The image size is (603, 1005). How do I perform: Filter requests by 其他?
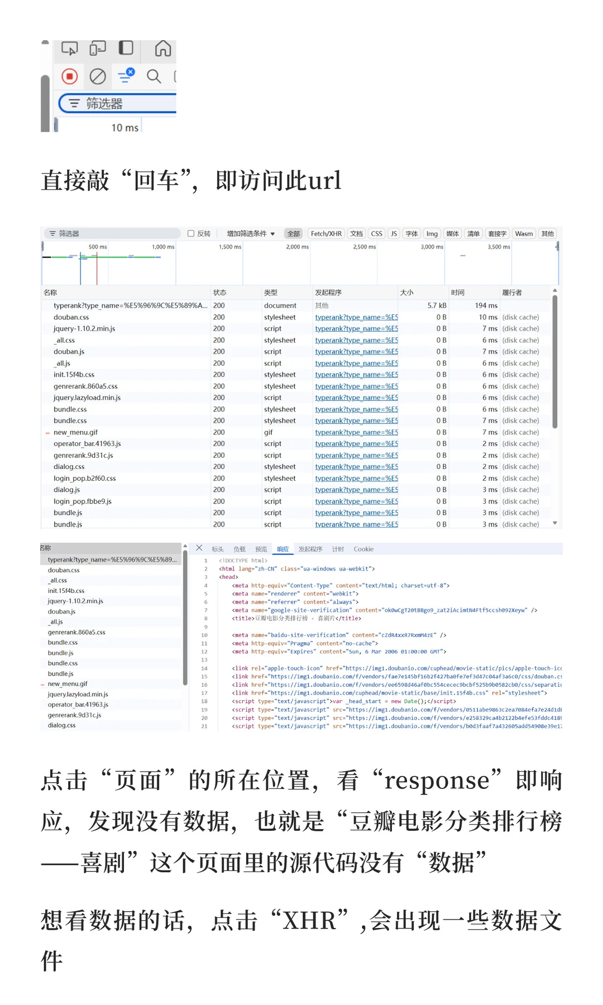(548, 233)
